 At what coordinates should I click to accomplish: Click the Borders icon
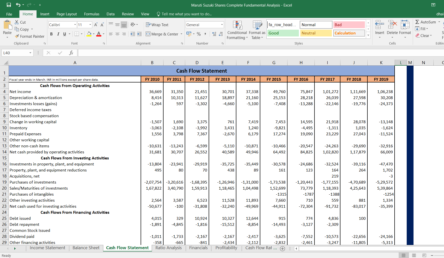[77, 34]
